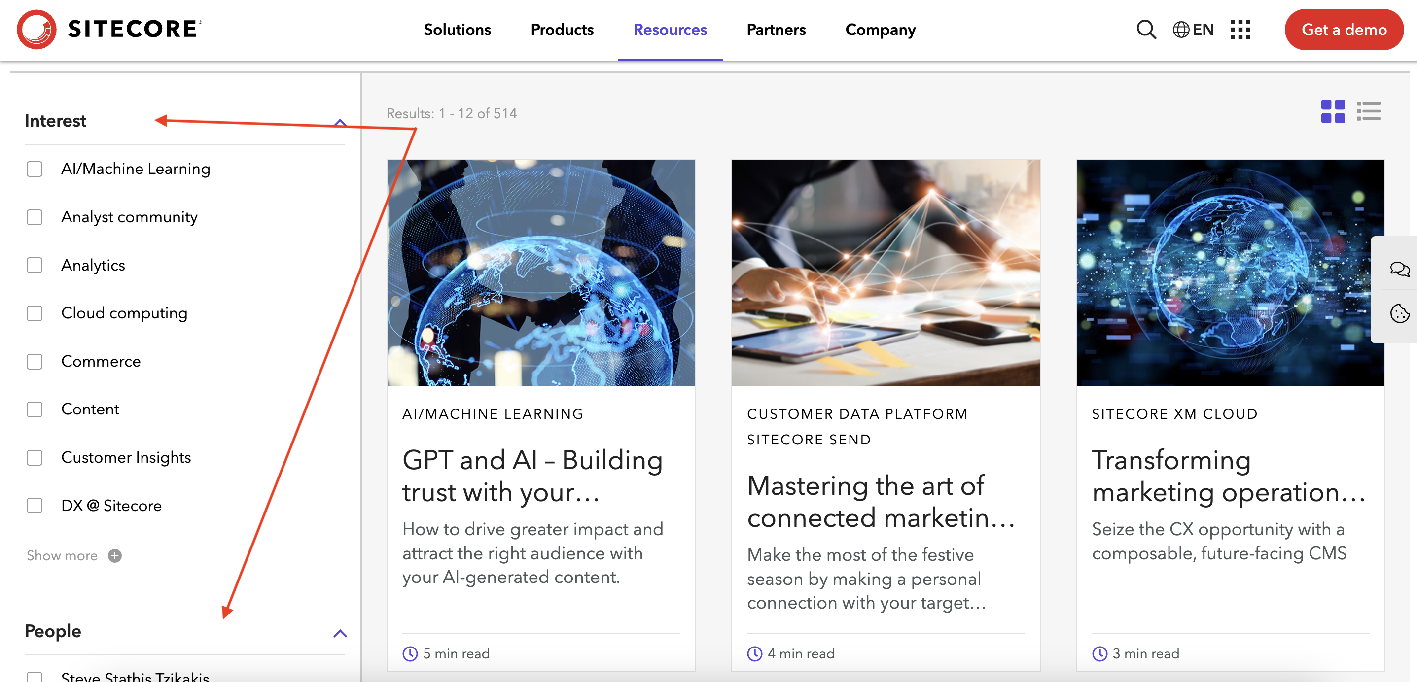Check the Customer Insights checkbox
The height and width of the screenshot is (682, 1417).
35,458
